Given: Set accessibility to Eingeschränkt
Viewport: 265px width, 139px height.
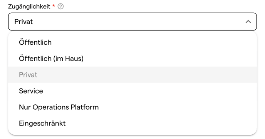Looking at the screenshot, I should (132, 123).
